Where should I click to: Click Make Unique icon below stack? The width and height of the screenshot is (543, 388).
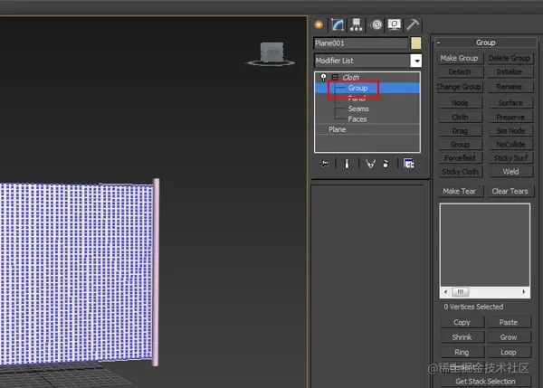click(370, 164)
